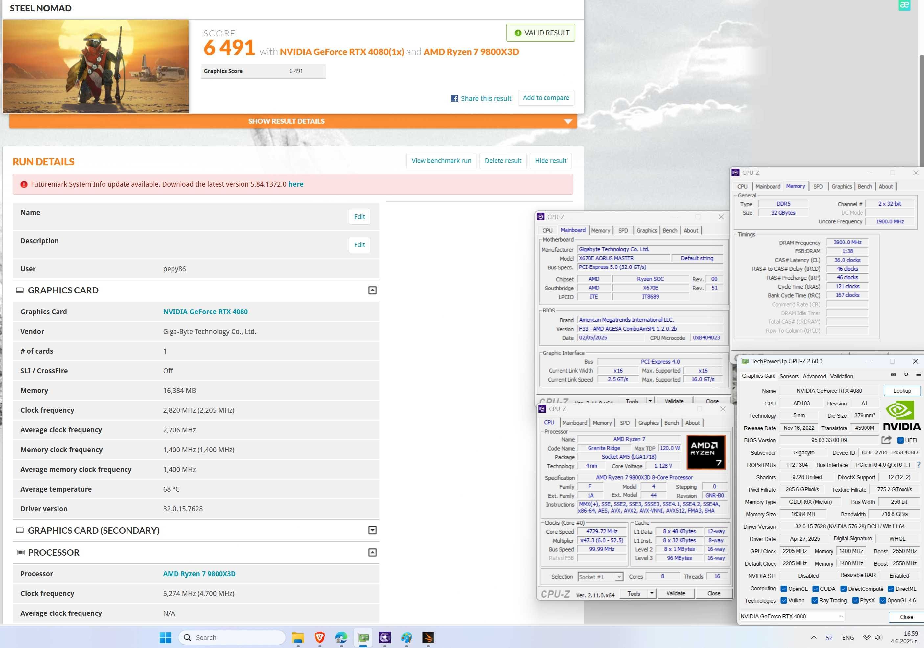Toggle the DirectML checkbox in GPU-Z

pyautogui.click(x=891, y=589)
